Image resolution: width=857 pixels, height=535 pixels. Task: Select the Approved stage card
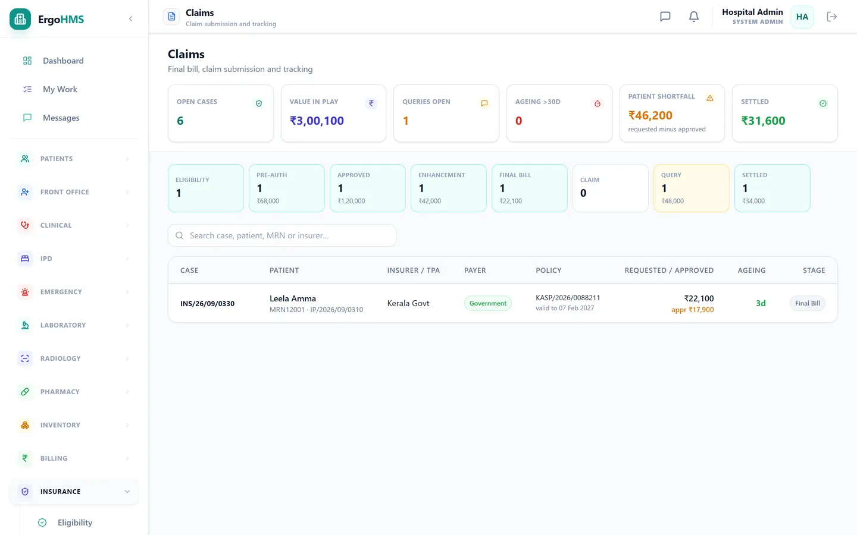pyautogui.click(x=368, y=188)
